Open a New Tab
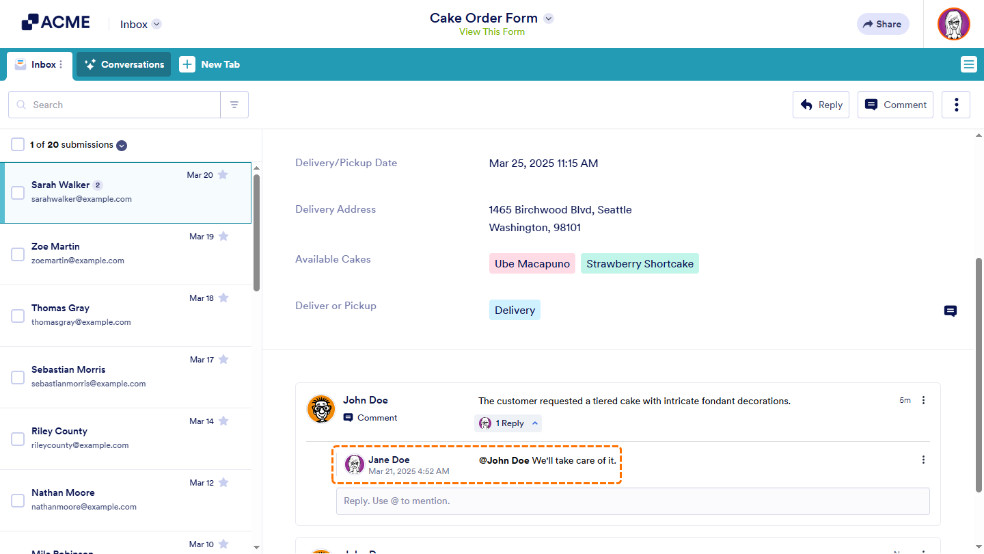This screenshot has width=984, height=554. [x=210, y=64]
